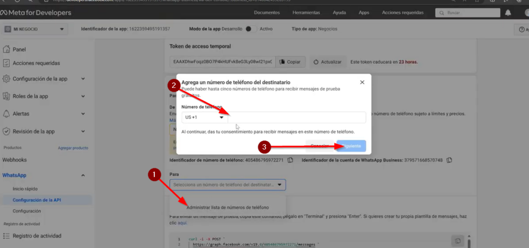The width and height of the screenshot is (529, 248).
Task: Click the phone number input field
Action: [297, 117]
